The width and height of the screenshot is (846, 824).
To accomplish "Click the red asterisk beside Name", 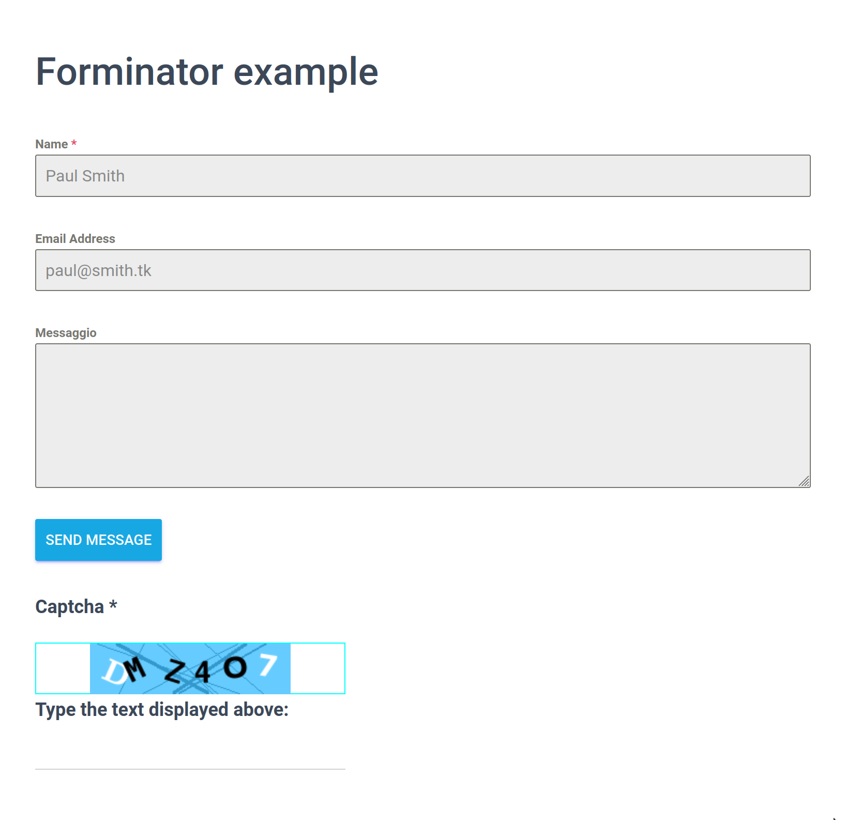I will pyautogui.click(x=74, y=143).
